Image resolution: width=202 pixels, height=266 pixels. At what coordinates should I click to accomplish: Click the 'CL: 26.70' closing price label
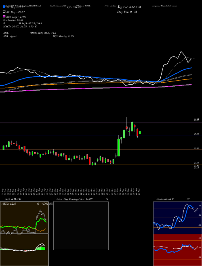(74, 7)
